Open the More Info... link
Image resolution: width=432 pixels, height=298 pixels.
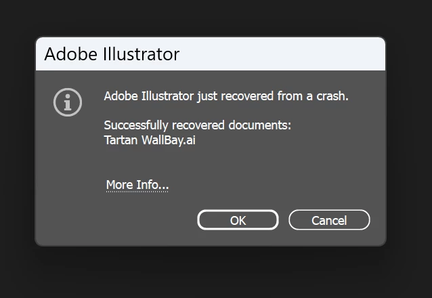point(137,185)
